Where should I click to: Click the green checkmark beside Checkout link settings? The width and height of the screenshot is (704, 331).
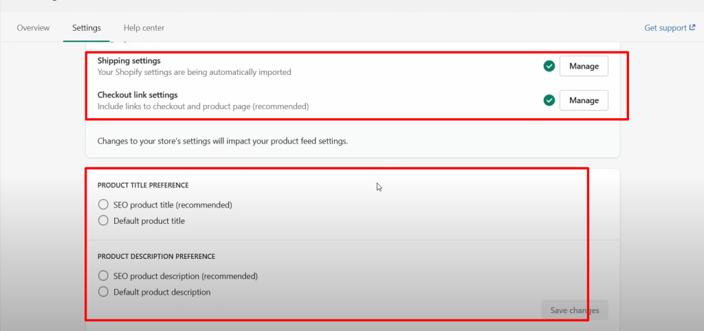(549, 100)
